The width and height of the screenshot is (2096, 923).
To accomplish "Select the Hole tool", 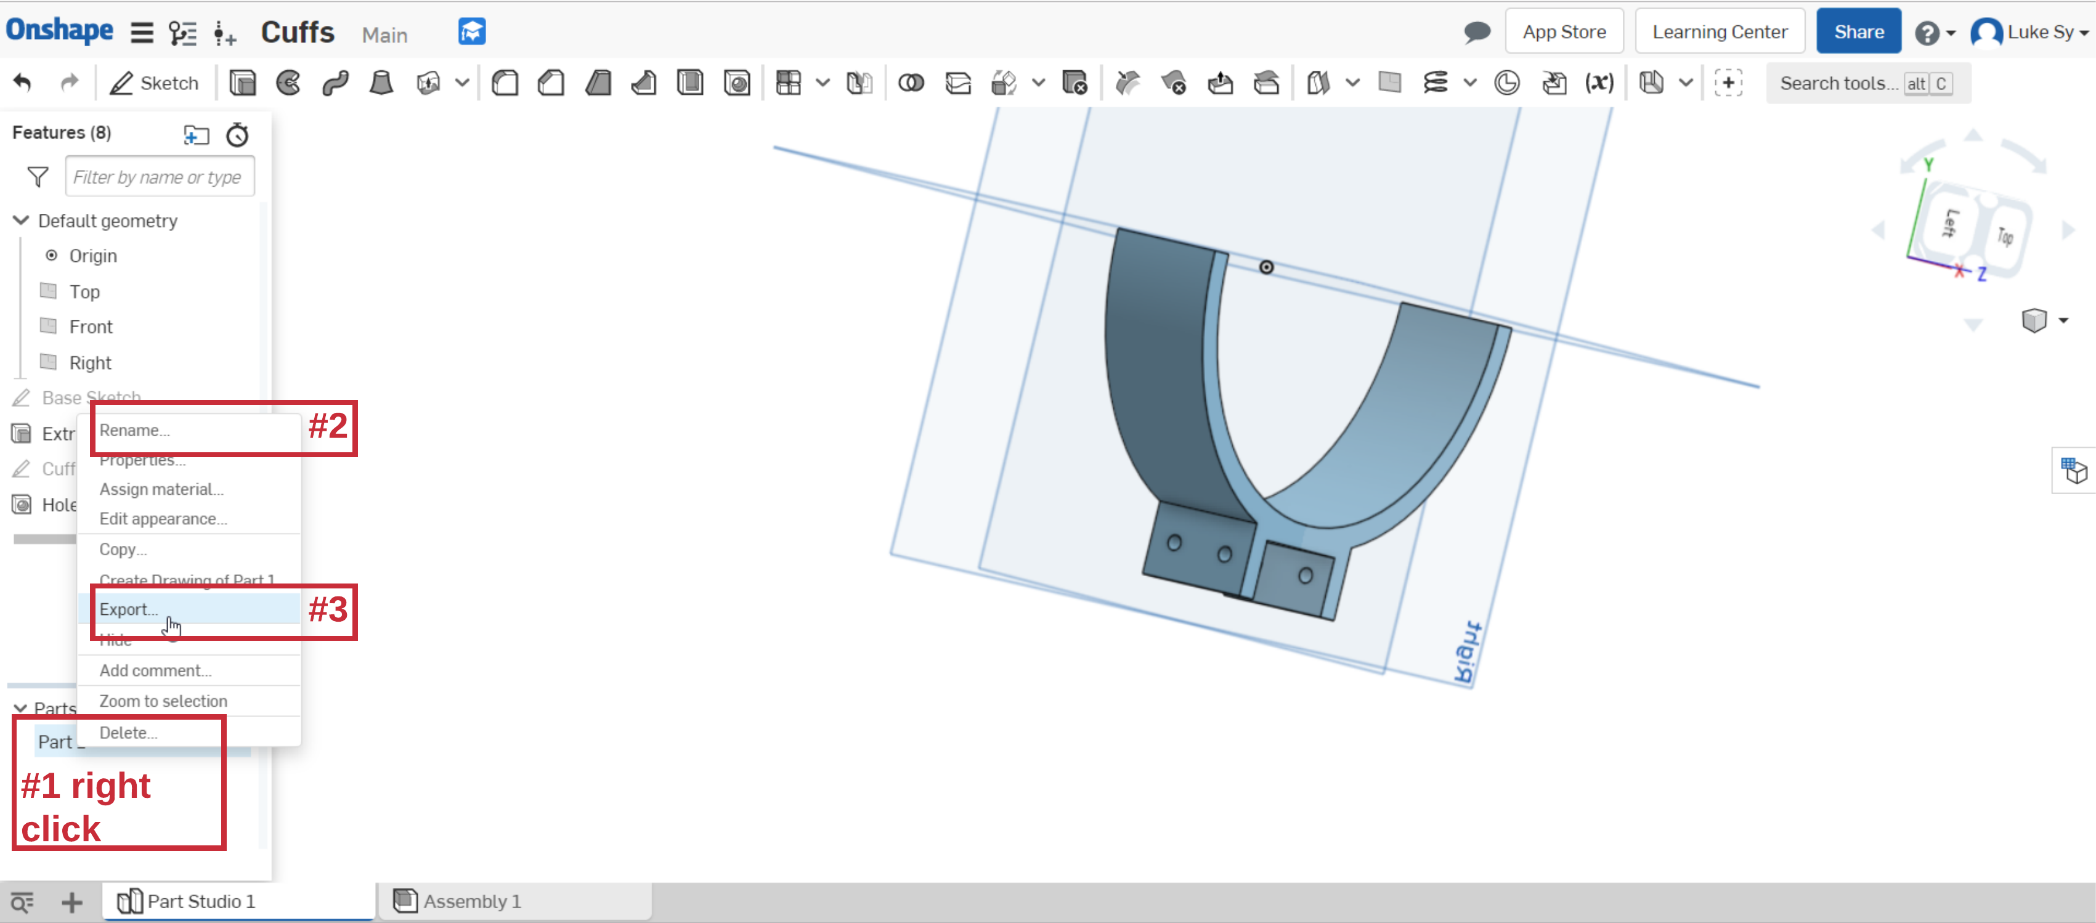I will 737,83.
